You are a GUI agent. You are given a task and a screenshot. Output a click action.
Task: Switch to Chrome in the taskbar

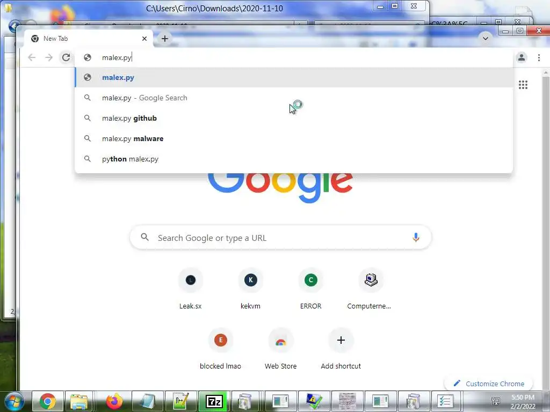tap(47, 401)
